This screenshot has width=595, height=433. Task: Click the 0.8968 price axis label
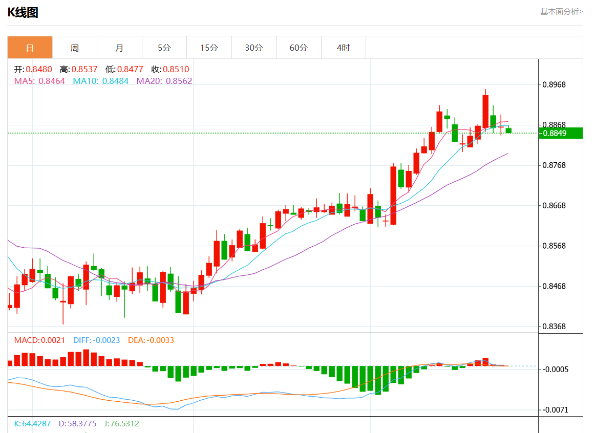point(554,84)
